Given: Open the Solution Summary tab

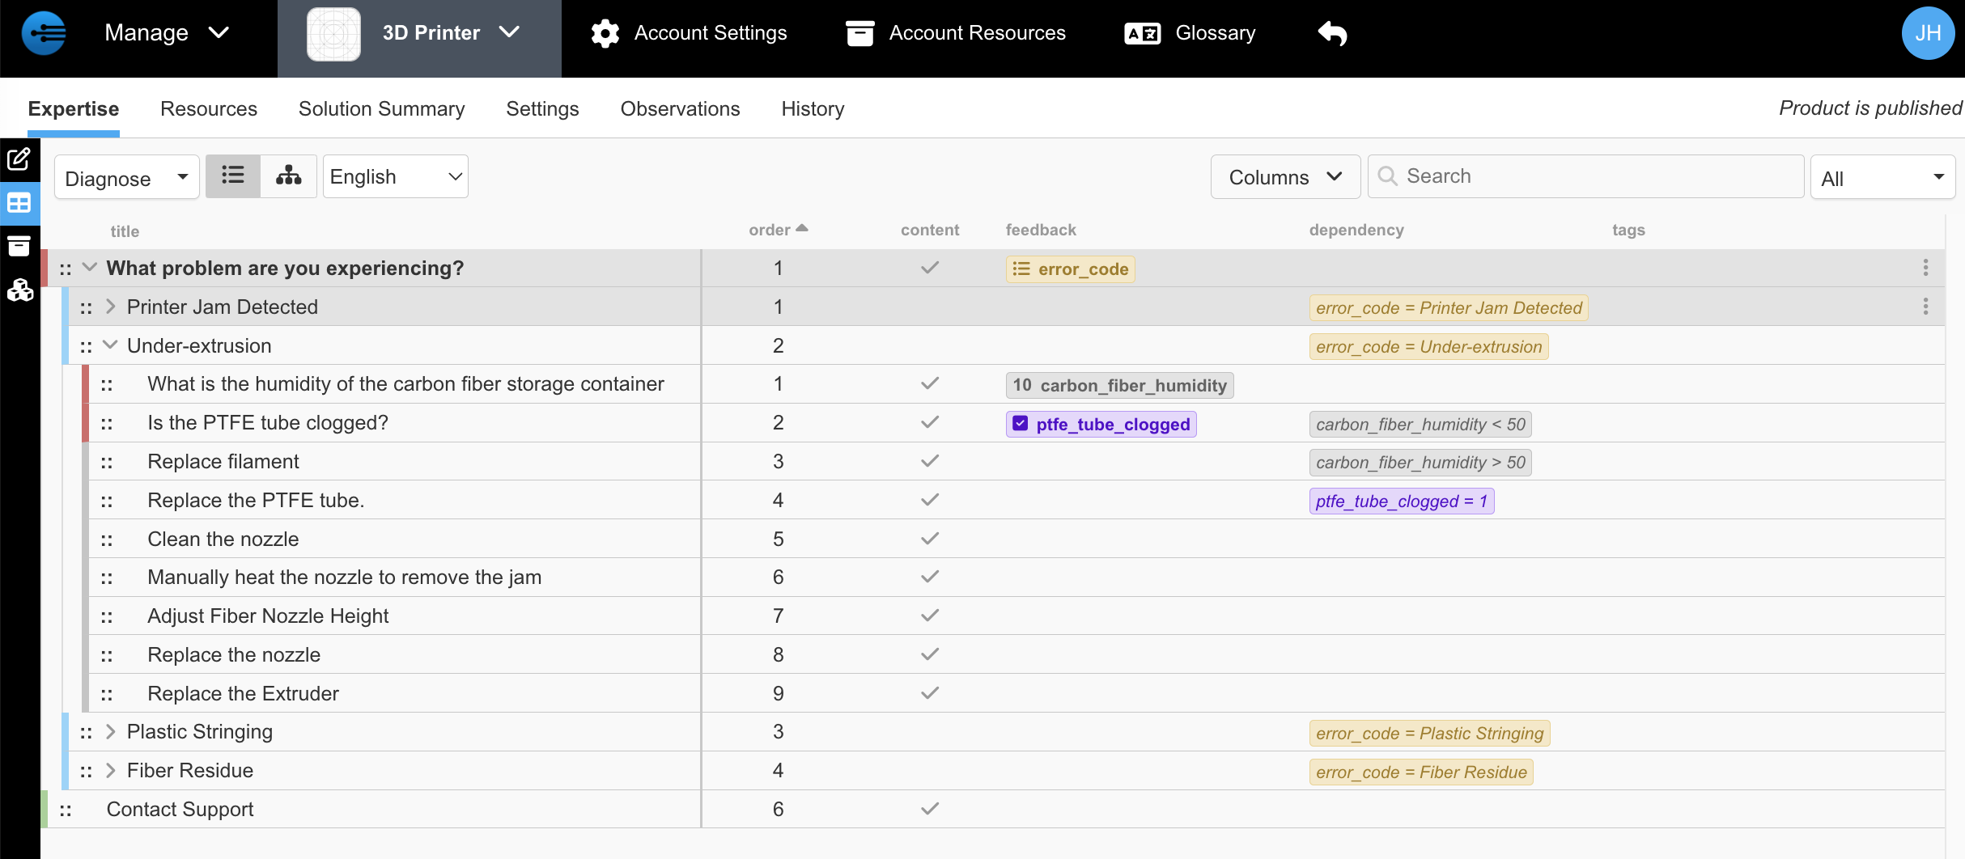Looking at the screenshot, I should click(x=381, y=108).
